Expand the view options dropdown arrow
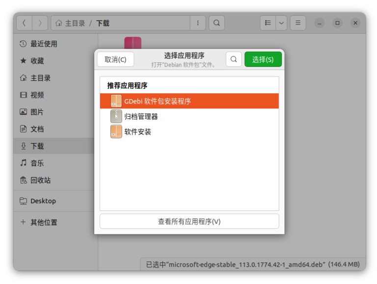 point(281,23)
